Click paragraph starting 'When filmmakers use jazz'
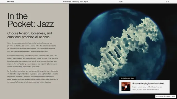 point(32,47)
